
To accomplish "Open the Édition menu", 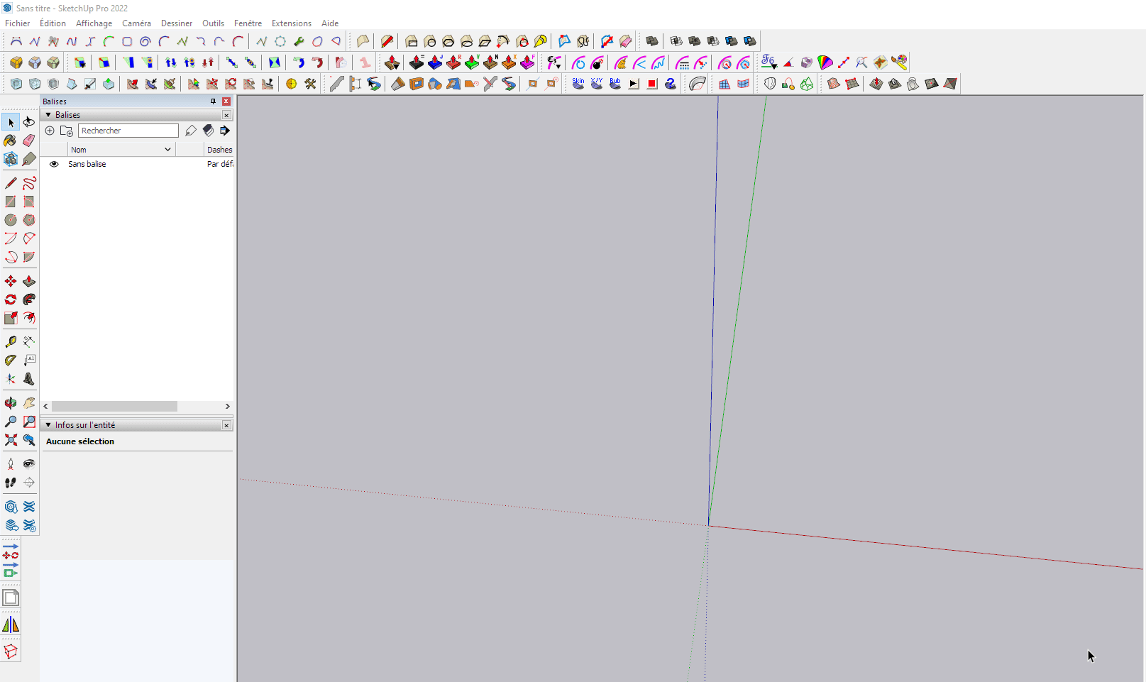I will click(53, 23).
